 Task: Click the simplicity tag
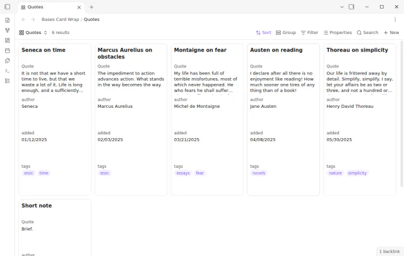[x=357, y=173]
